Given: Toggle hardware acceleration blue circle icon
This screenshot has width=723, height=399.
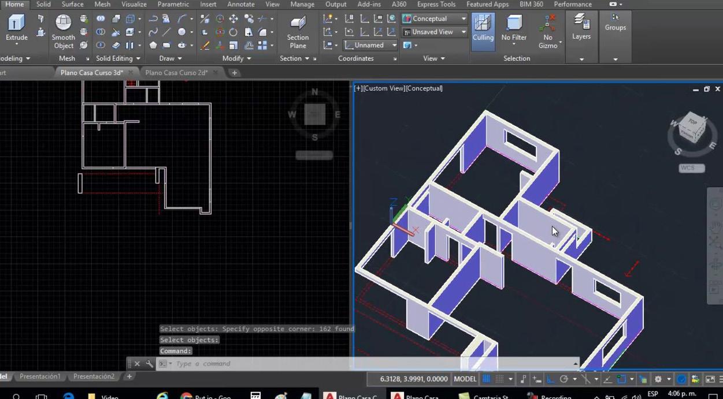Looking at the screenshot, I should coord(681,379).
